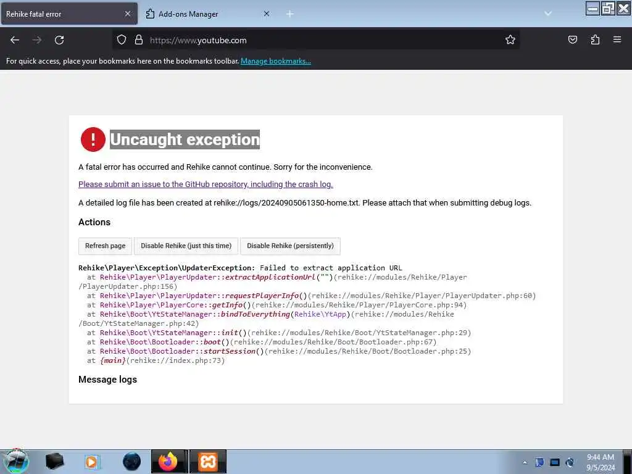Select the requestPlayerInfo stack trace text

262,296
